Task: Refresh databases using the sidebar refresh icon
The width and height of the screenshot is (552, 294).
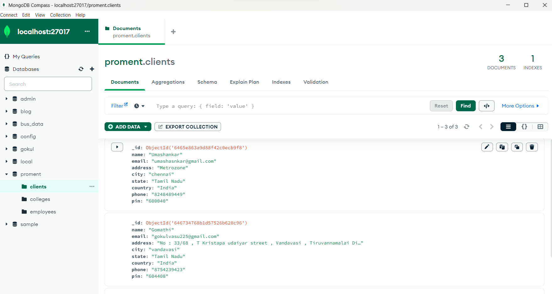Action: tap(81, 69)
